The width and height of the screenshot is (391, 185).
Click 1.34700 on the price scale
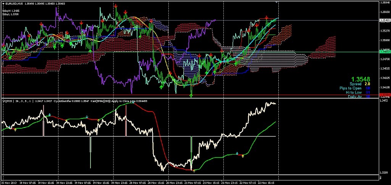384,59
